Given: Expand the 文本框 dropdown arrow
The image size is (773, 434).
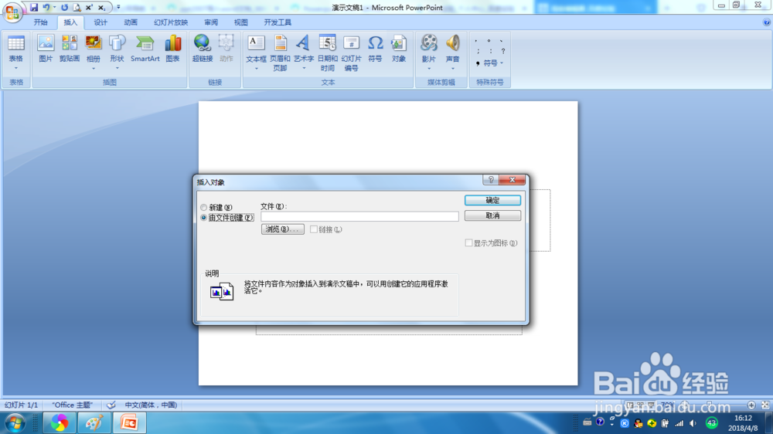Looking at the screenshot, I should (256, 69).
